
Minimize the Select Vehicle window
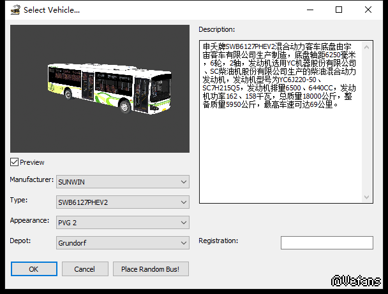point(310,10)
